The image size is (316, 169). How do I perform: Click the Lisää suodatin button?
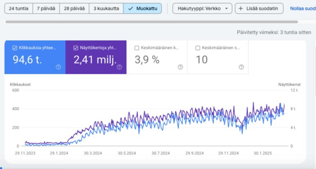pyautogui.click(x=259, y=9)
